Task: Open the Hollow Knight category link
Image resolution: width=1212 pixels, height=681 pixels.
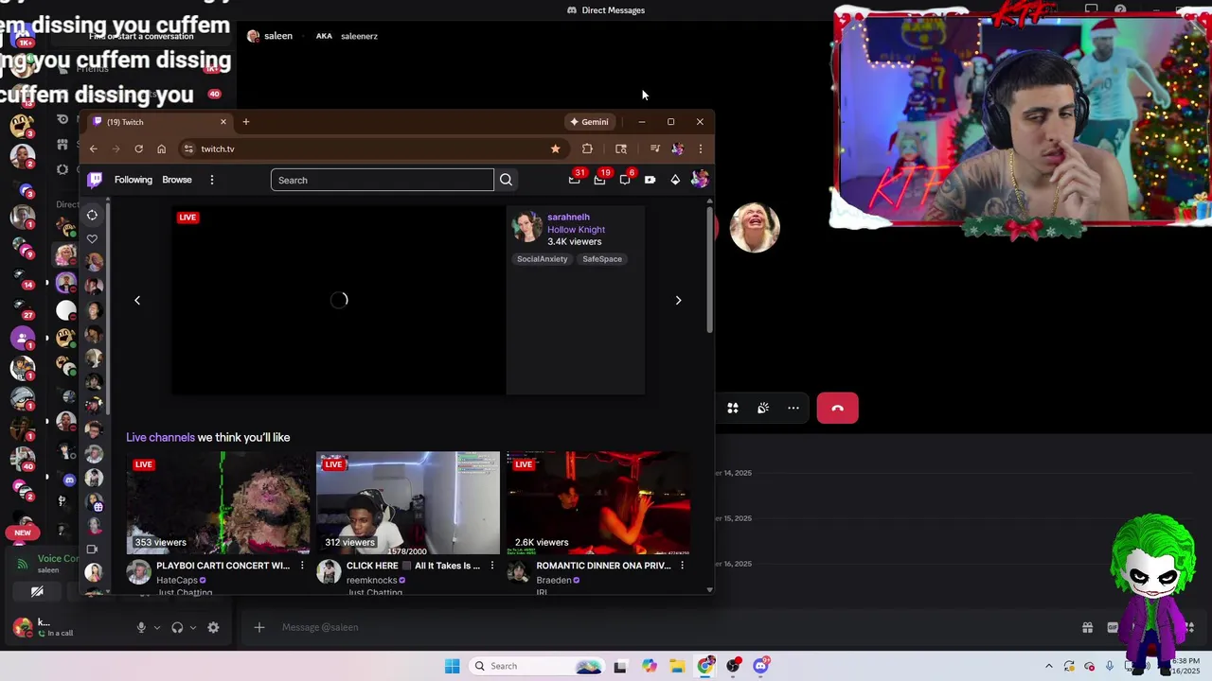Action: [x=576, y=229]
